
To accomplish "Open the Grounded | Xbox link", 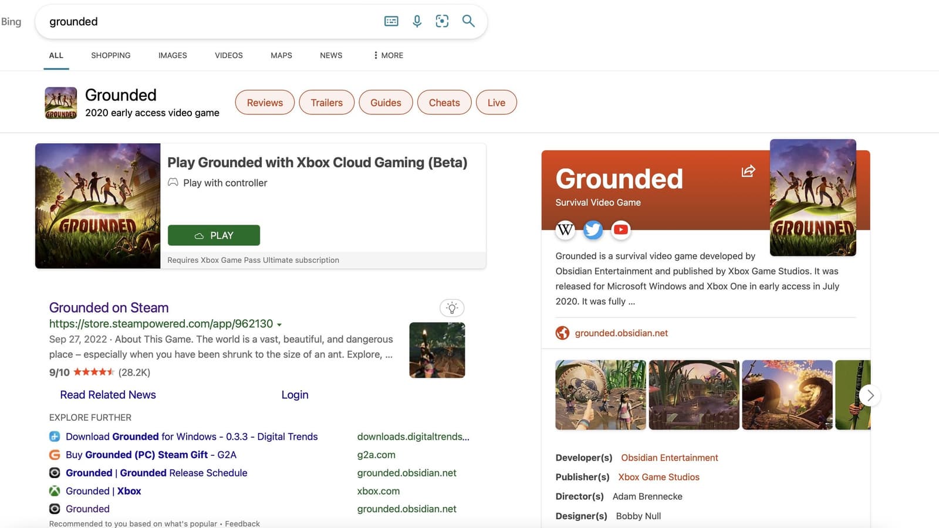I will tap(103, 491).
